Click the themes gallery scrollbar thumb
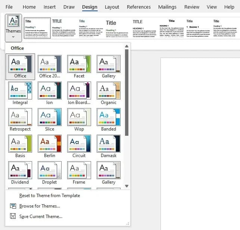This screenshot has height=230, width=240. pyautogui.click(x=127, y=92)
